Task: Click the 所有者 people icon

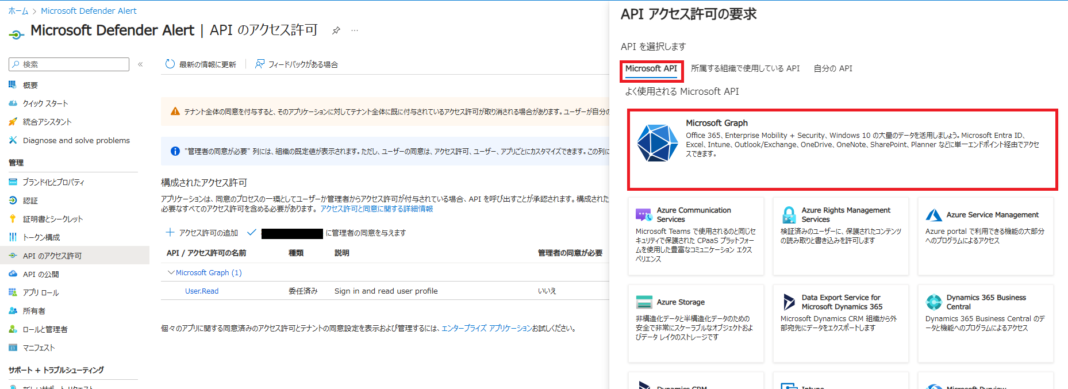Action: 13,311
